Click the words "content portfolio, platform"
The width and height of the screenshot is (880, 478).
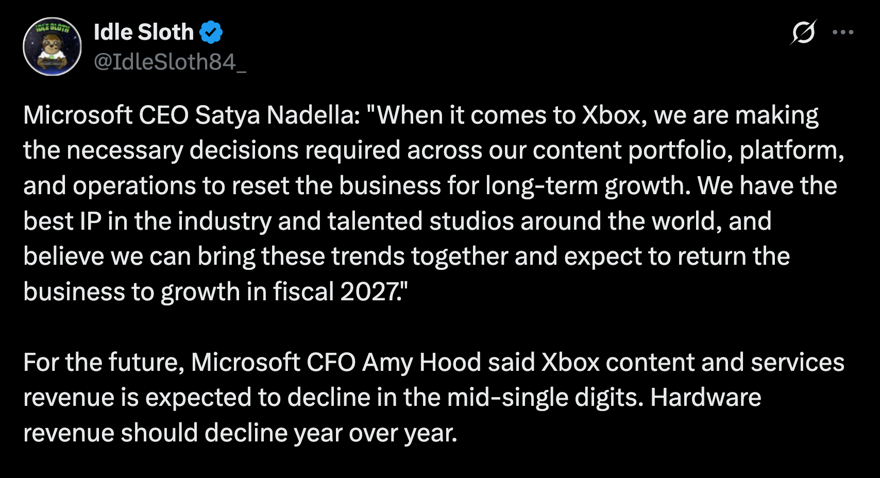pyautogui.click(x=688, y=150)
